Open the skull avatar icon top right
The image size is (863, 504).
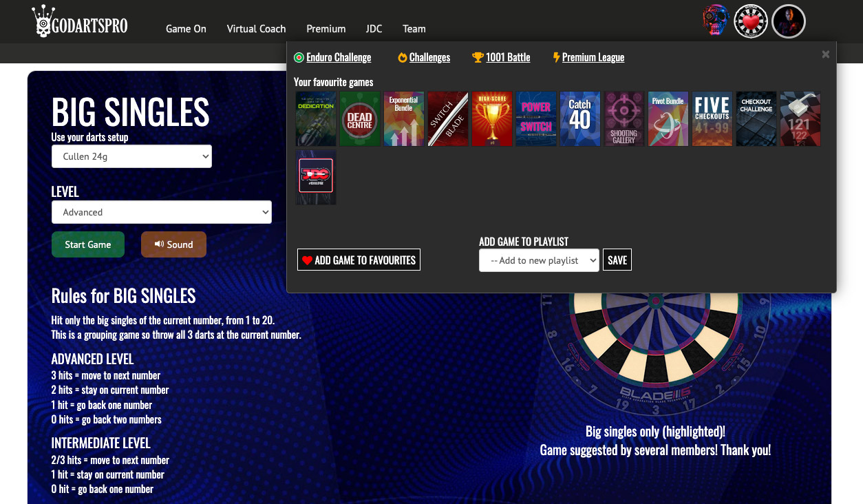coord(715,21)
